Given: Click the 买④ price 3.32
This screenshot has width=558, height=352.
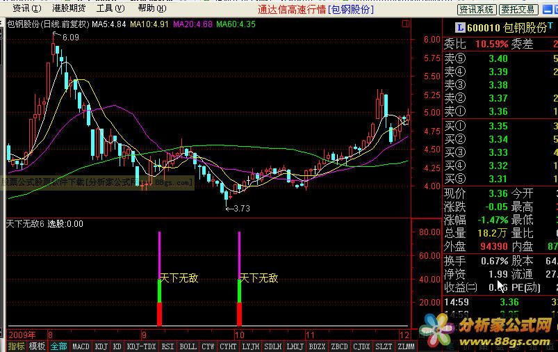Looking at the screenshot, I should coord(498,166).
